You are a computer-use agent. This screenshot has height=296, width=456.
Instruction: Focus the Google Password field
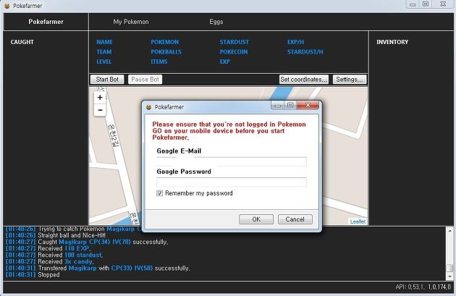click(232, 182)
